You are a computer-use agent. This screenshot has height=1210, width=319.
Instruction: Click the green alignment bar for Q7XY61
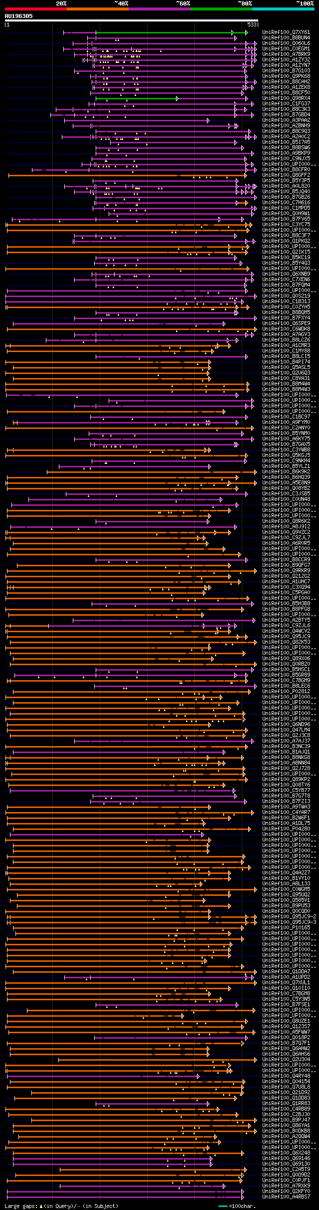click(171, 32)
